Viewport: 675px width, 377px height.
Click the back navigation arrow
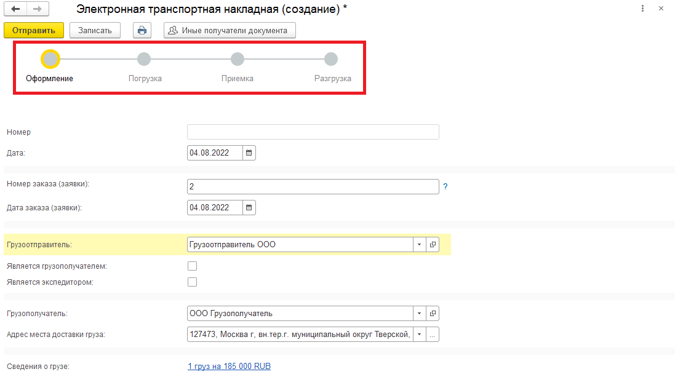15,9
